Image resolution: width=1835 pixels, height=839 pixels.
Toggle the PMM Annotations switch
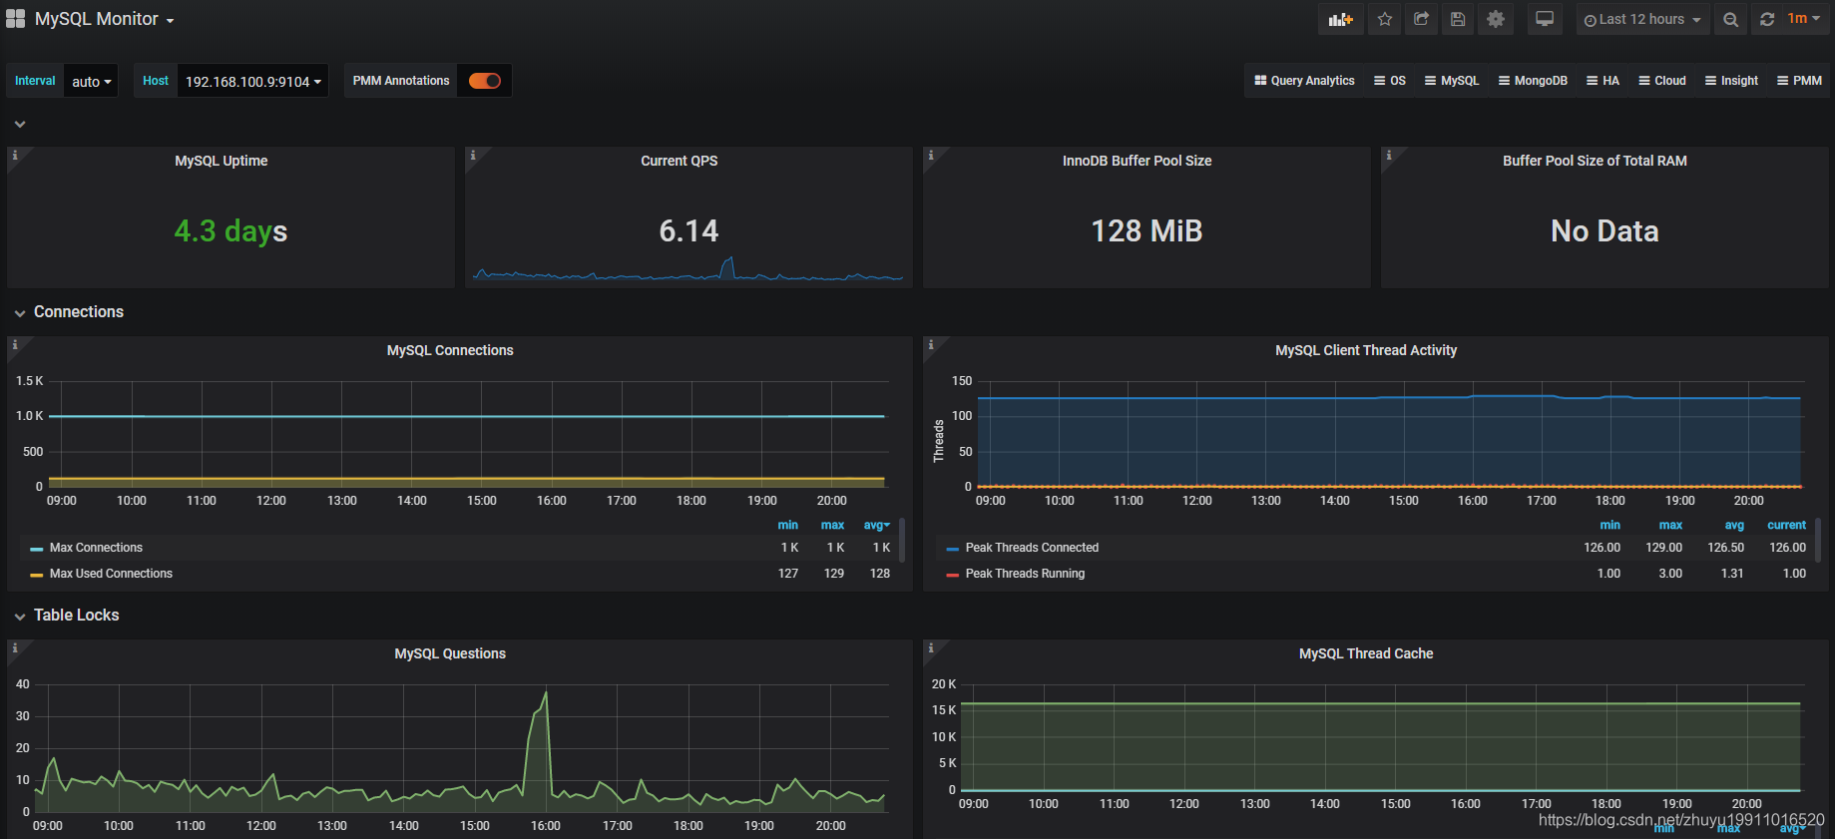coord(485,81)
